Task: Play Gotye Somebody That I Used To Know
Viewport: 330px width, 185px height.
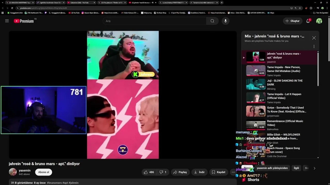Action: (279, 111)
